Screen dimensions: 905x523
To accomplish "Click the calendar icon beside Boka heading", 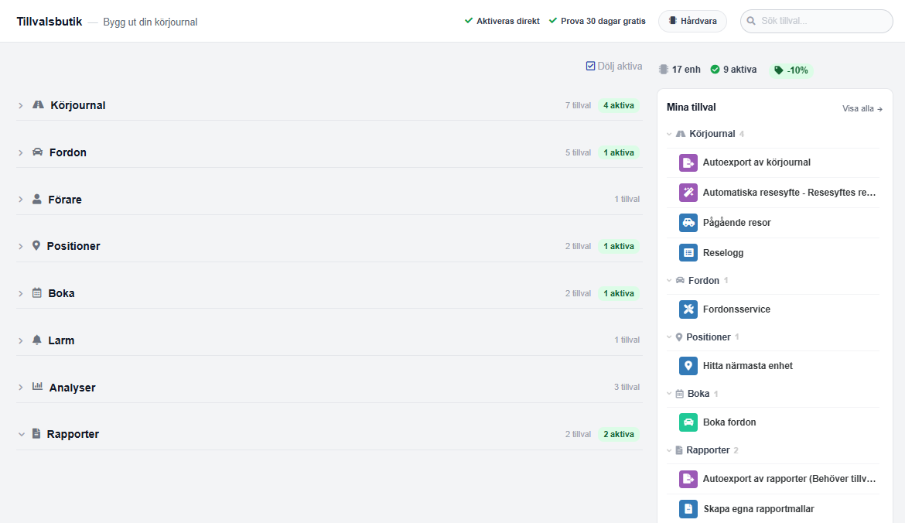I will 37,292.
